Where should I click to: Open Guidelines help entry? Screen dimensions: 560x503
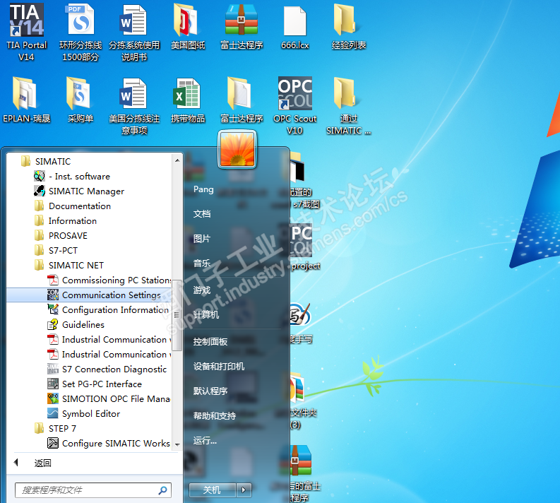pos(76,325)
